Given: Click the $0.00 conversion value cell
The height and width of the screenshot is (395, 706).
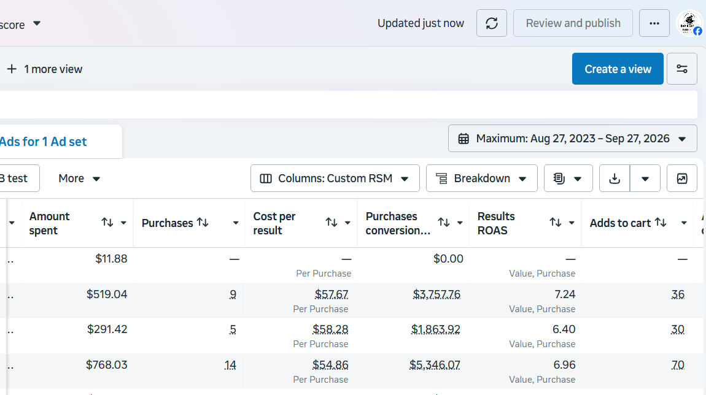Looking at the screenshot, I should tap(448, 259).
